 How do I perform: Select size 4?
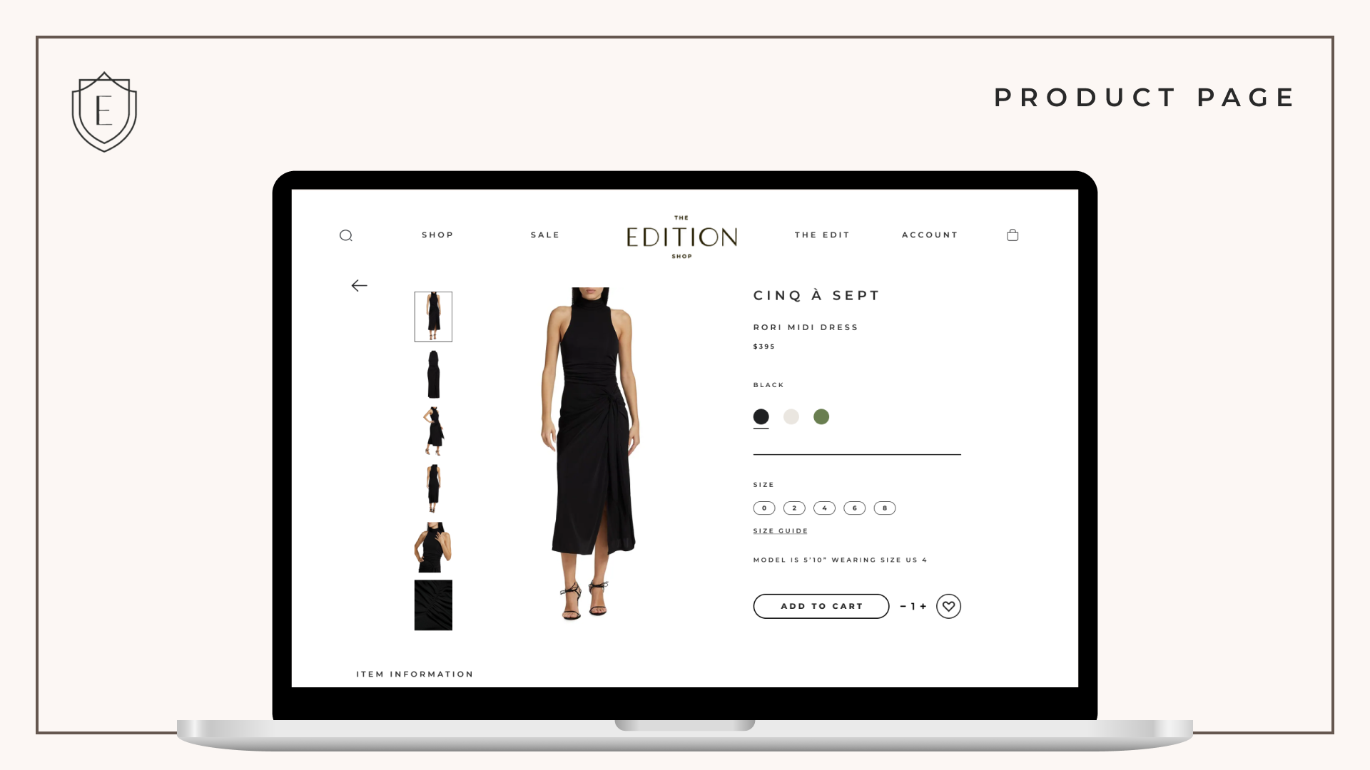click(824, 508)
